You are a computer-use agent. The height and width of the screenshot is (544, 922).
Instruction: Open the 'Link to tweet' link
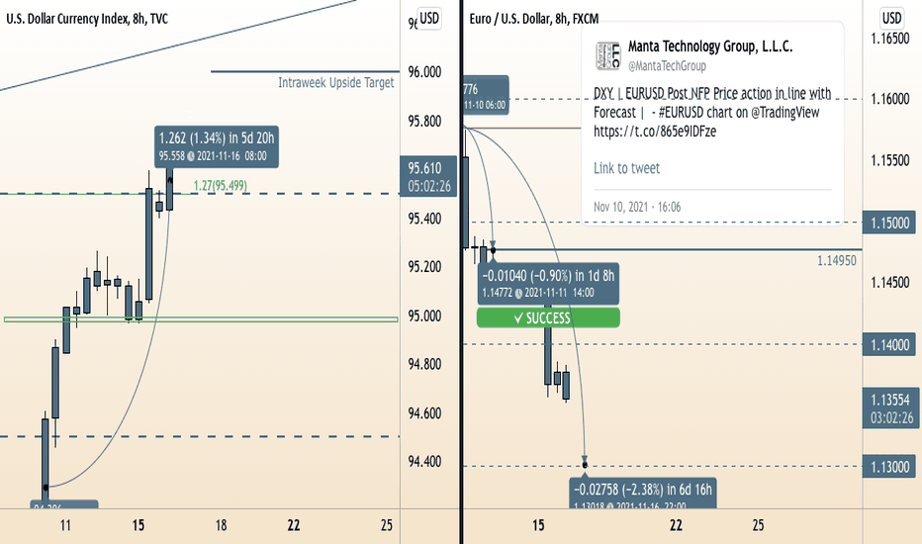tap(626, 168)
